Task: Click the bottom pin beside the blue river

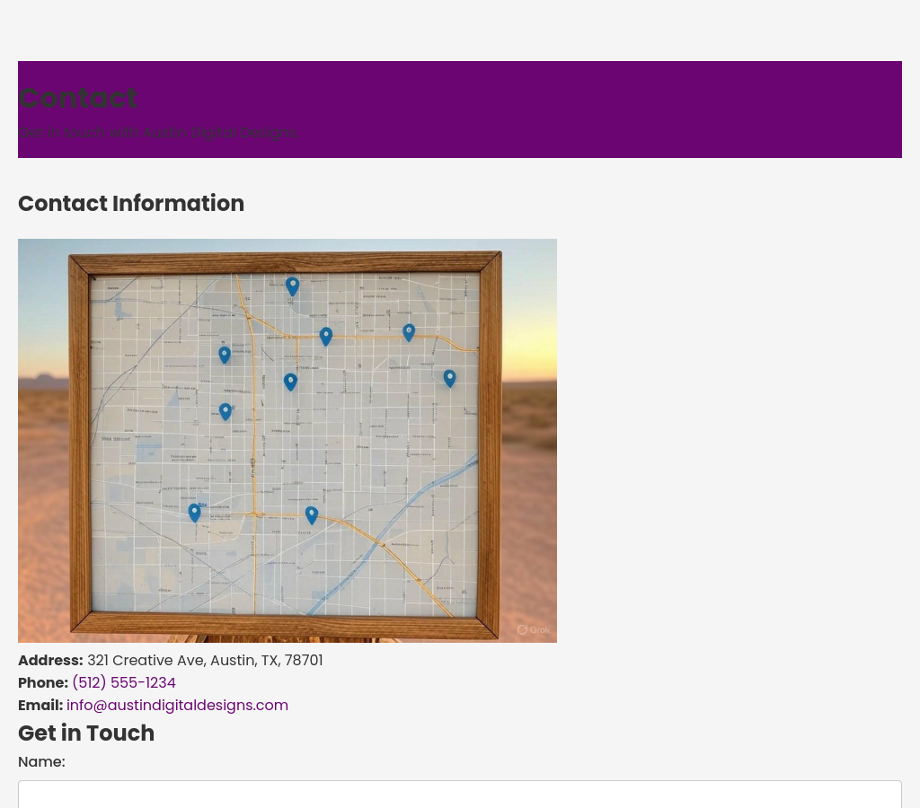Action: [311, 514]
